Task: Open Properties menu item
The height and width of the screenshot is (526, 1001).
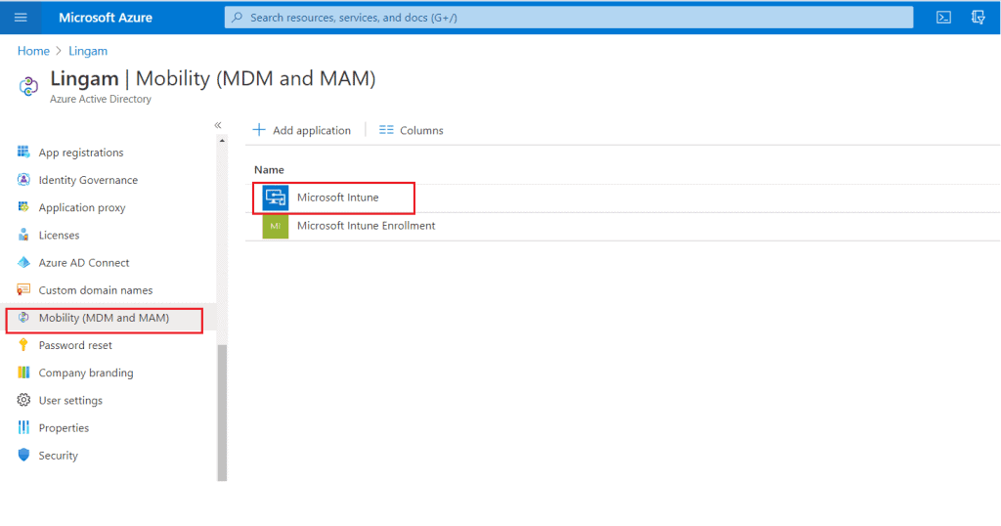Action: point(64,427)
